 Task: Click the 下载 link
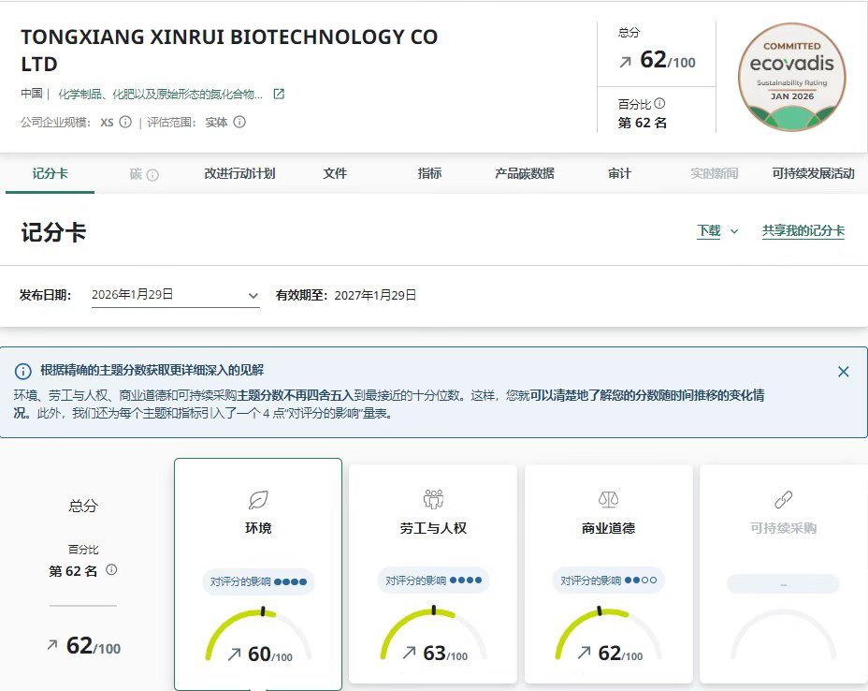[709, 231]
